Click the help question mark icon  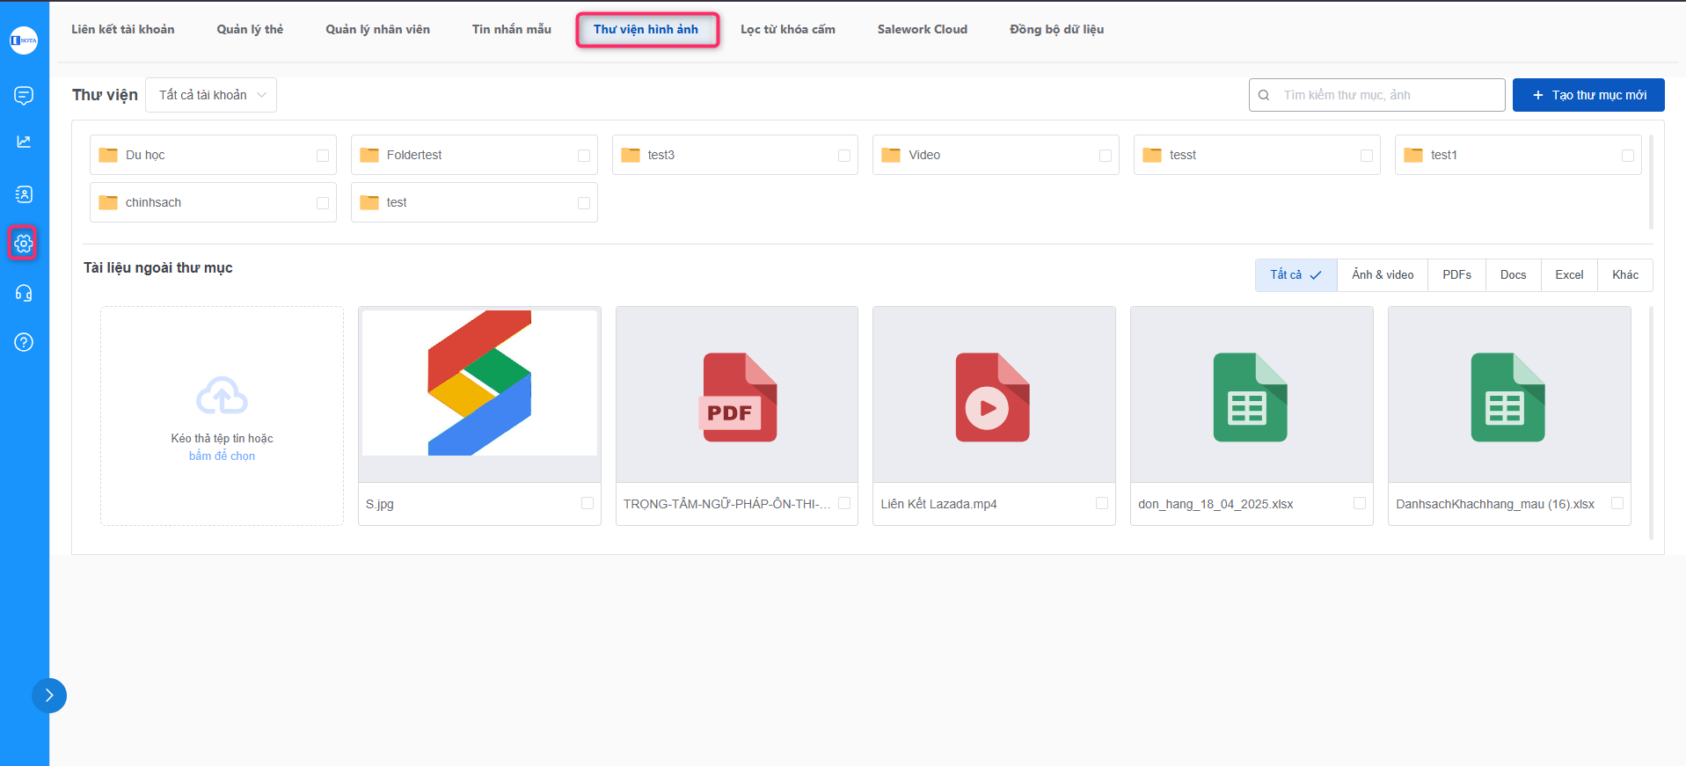pos(24,342)
